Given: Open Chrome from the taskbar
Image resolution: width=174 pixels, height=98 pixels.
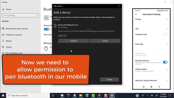Looking at the screenshot, I should point(100,96).
